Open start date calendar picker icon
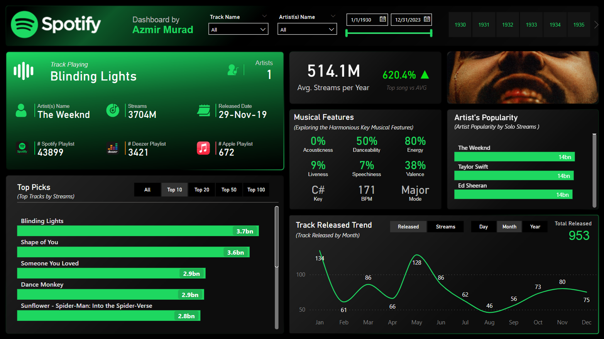This screenshot has height=339, width=604. [382, 19]
